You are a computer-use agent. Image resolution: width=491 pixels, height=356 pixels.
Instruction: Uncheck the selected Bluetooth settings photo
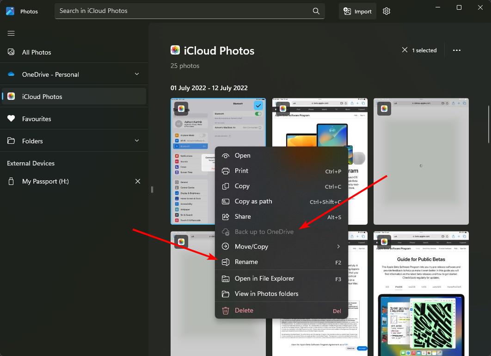coord(258,106)
